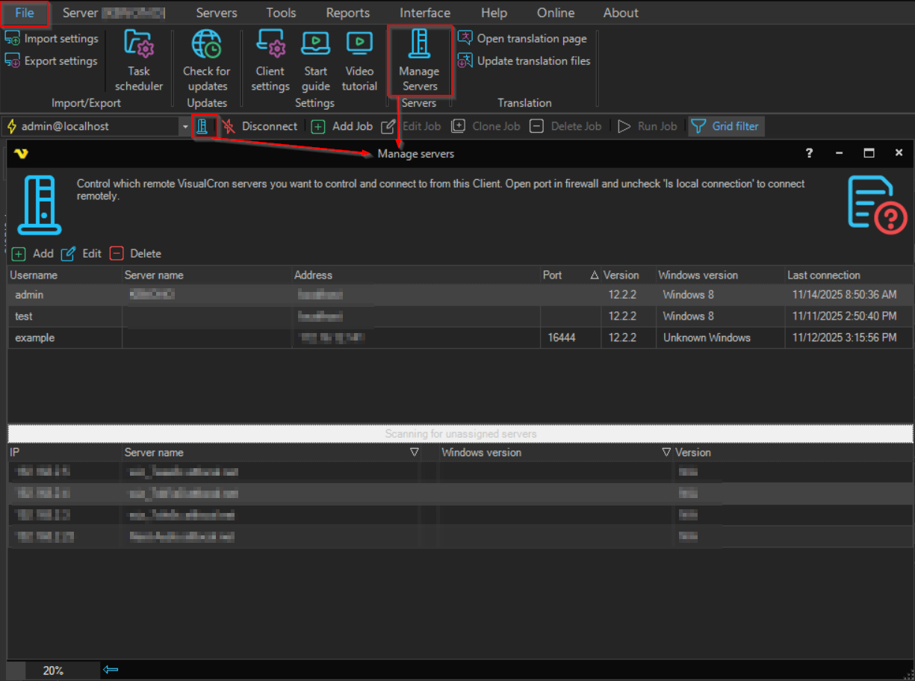Sort by the Port column header

coord(553,275)
